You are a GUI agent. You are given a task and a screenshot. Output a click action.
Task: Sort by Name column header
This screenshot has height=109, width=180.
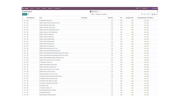(x=41, y=18)
